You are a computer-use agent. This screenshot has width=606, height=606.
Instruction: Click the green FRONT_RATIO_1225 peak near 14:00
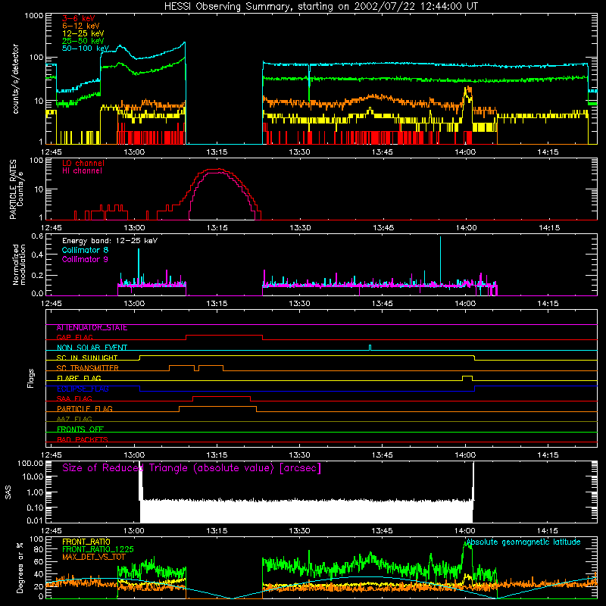(x=467, y=545)
